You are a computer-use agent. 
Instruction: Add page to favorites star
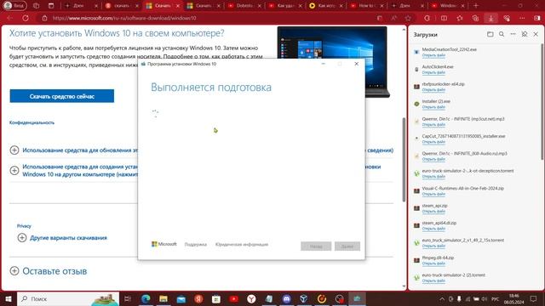pos(408,18)
